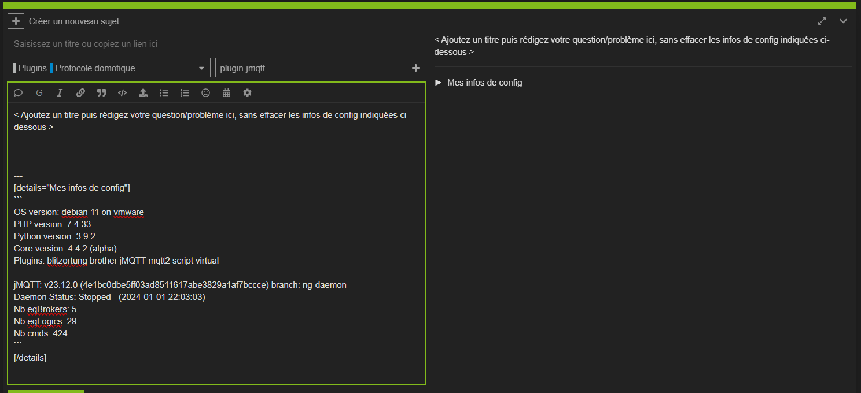Screen dimensions: 861x393
Task: Click the line 'Core version: 4.4.2 (alpha)'
Action: (x=65, y=249)
